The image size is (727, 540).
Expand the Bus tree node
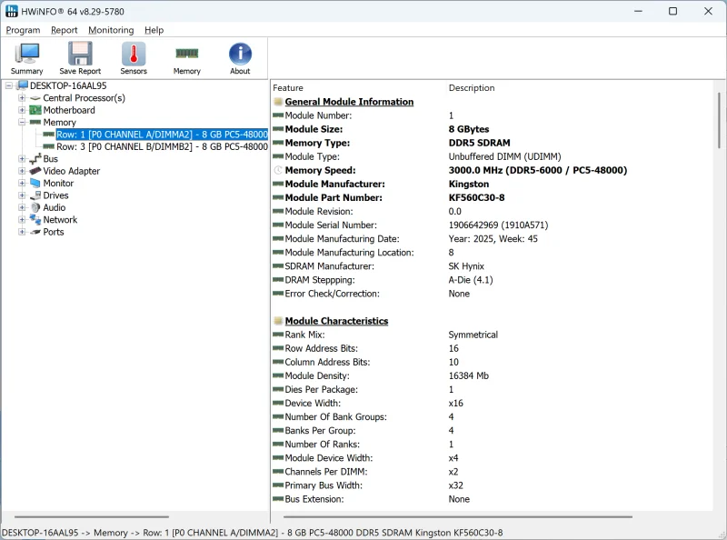pyautogui.click(x=22, y=159)
